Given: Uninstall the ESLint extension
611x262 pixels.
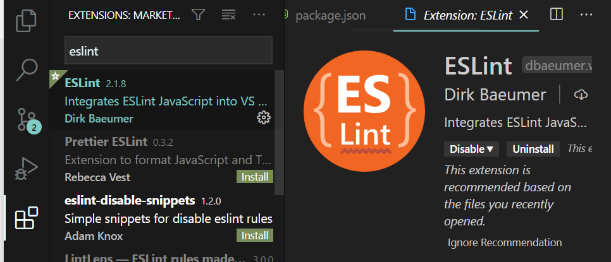Looking at the screenshot, I should click(533, 149).
